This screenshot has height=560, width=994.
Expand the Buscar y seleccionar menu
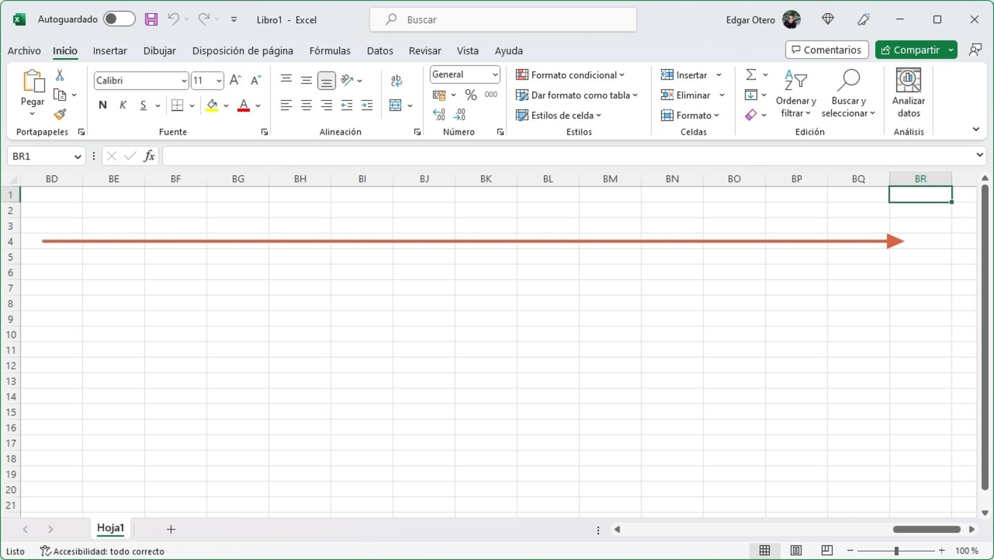coord(848,95)
